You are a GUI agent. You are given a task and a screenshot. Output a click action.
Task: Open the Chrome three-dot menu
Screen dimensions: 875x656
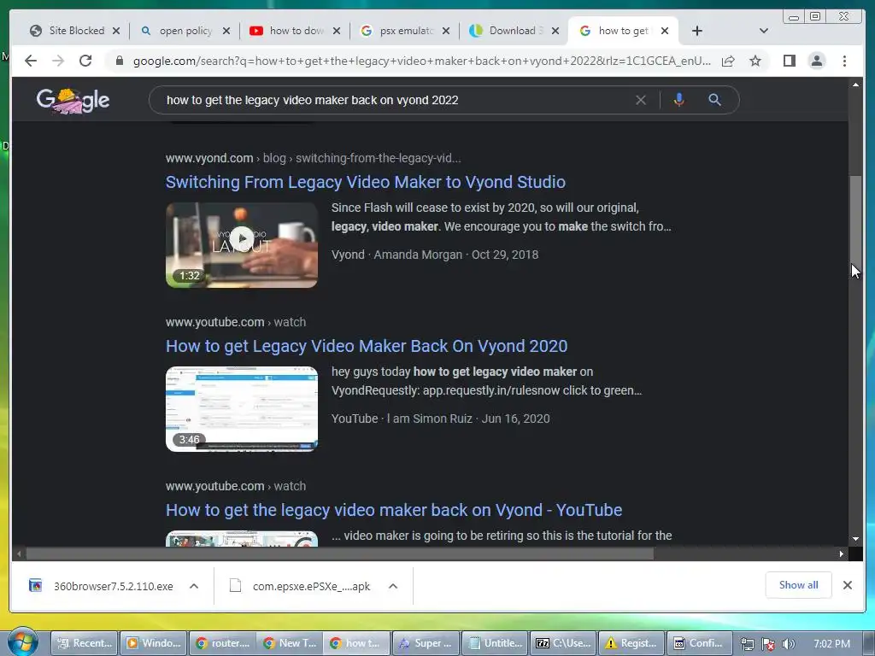(844, 61)
